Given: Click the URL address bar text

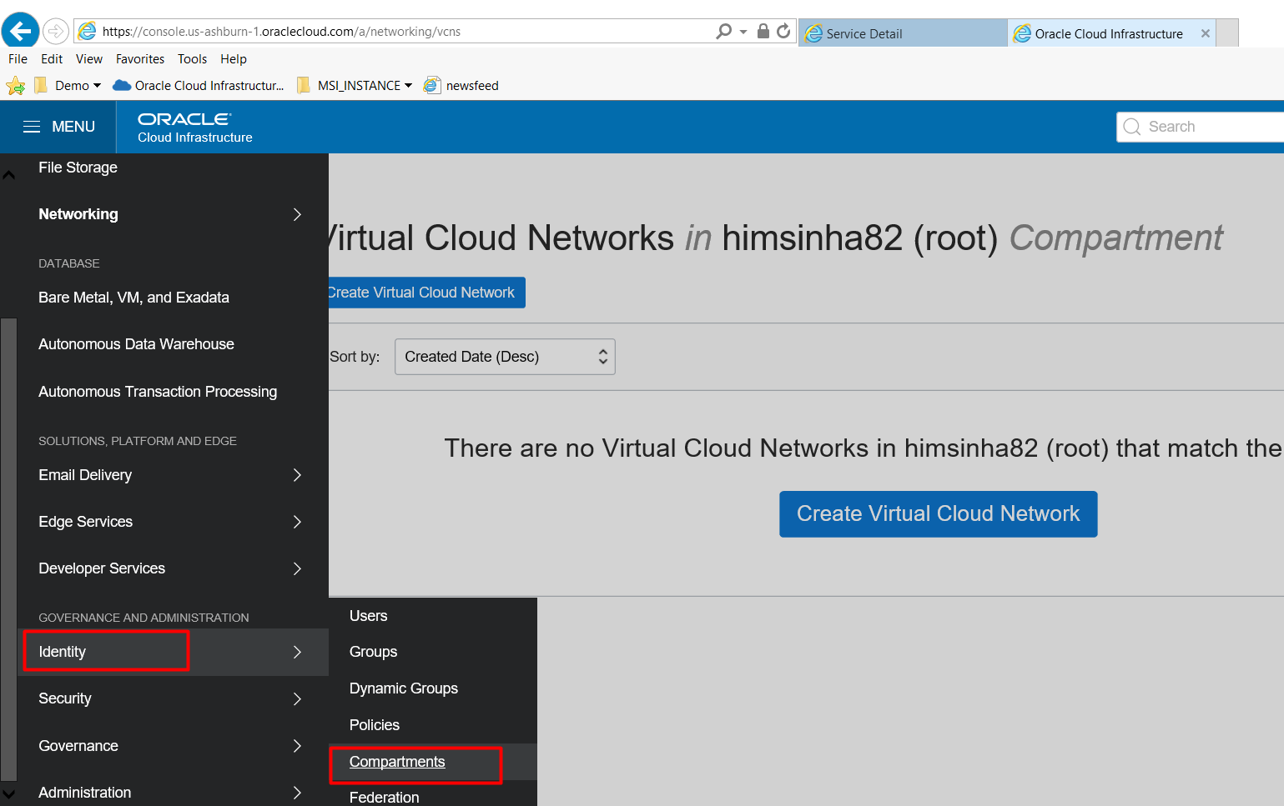Looking at the screenshot, I should [x=281, y=32].
